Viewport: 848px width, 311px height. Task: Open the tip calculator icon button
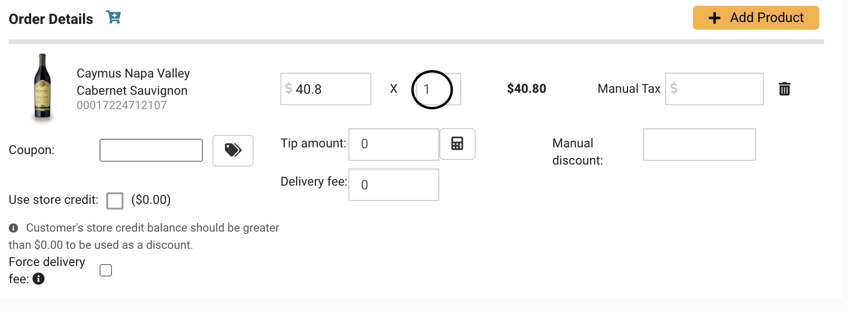[457, 144]
